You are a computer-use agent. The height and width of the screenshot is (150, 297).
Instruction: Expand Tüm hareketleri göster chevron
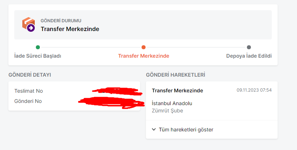click(154, 130)
